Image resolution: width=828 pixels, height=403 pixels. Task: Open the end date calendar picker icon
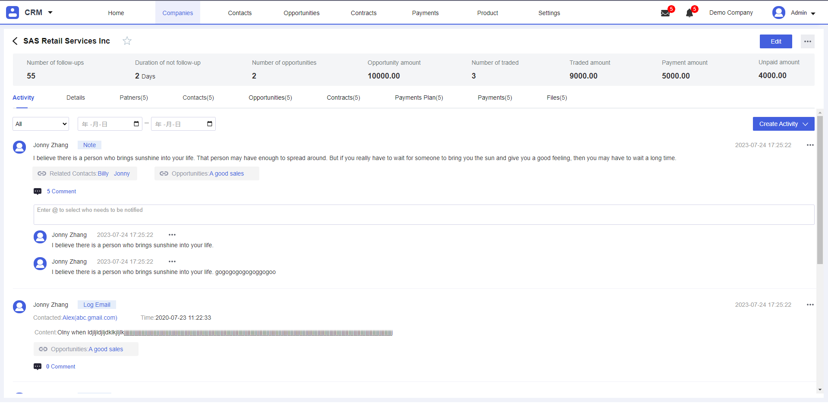[210, 124]
